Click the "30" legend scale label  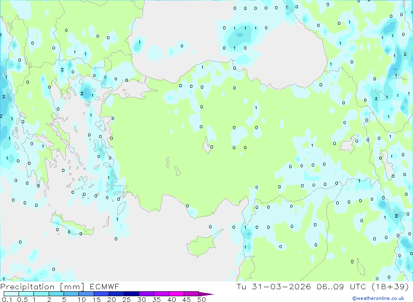142,300
